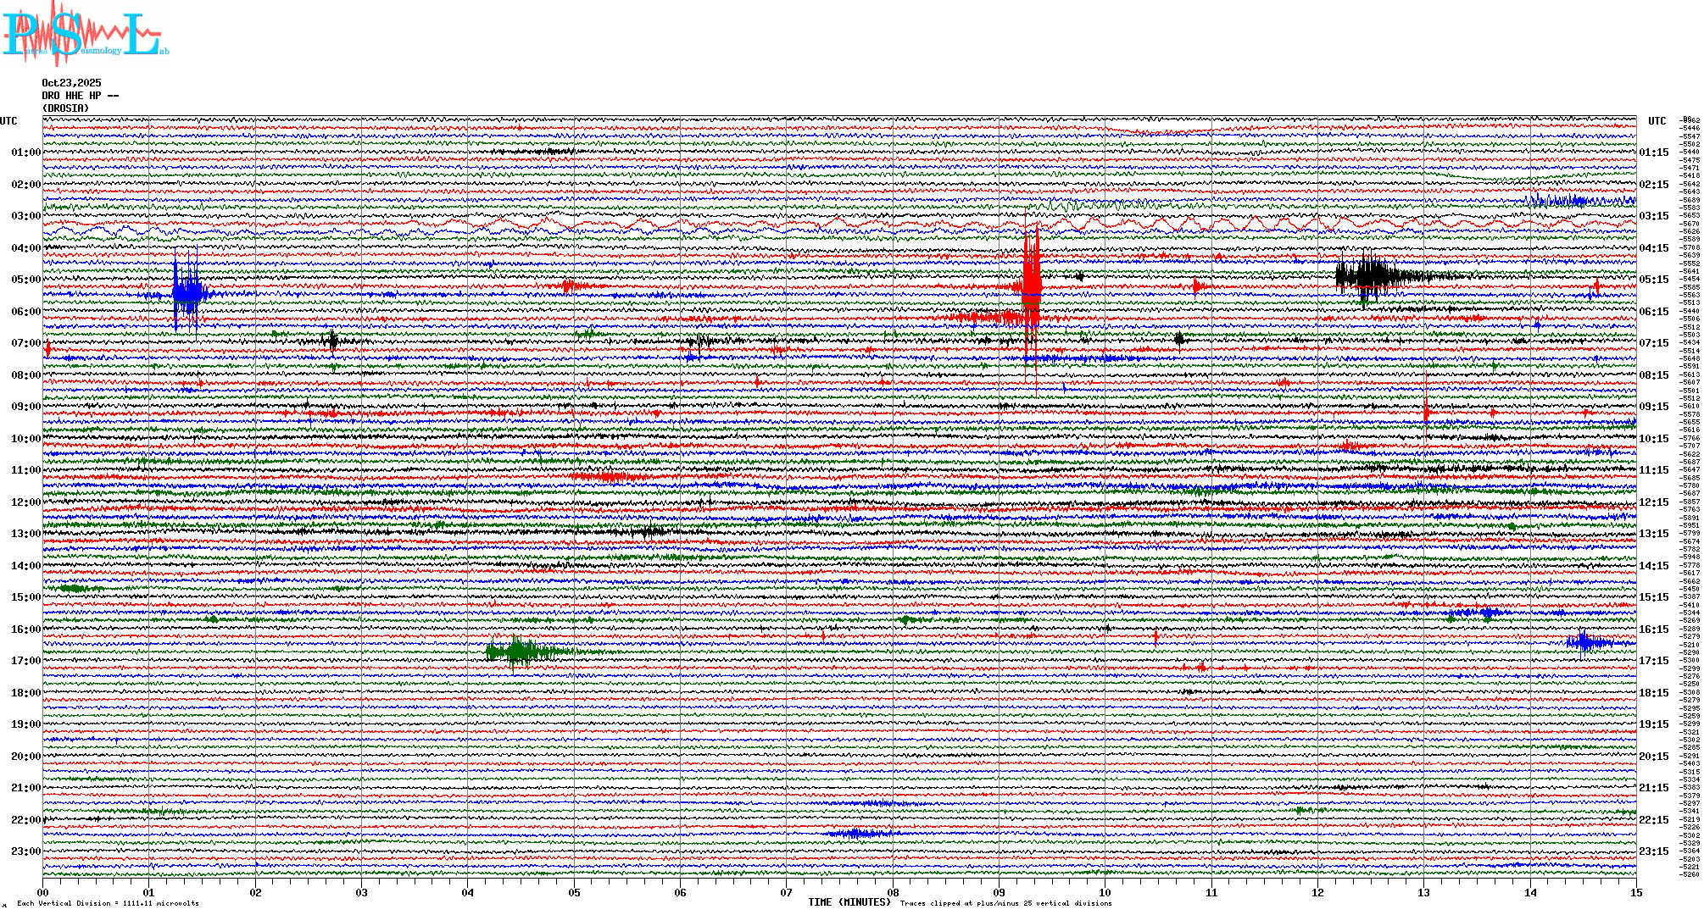
Task: Click the Traces clipped footnote text
Action: click(x=1005, y=903)
